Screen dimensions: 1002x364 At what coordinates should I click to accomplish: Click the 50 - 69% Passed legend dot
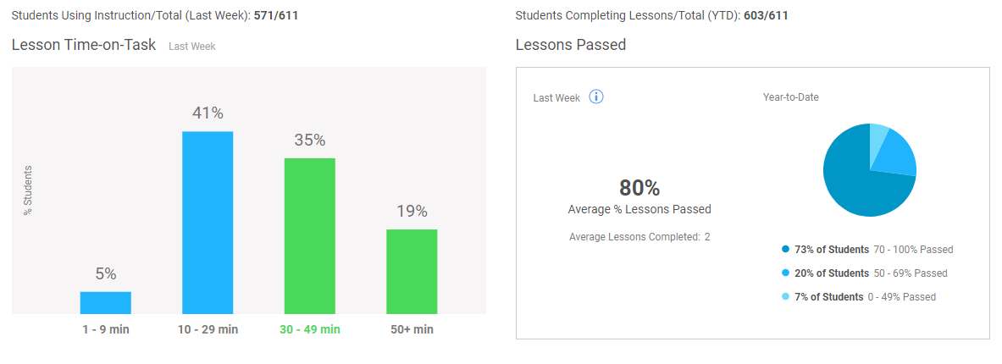click(785, 273)
